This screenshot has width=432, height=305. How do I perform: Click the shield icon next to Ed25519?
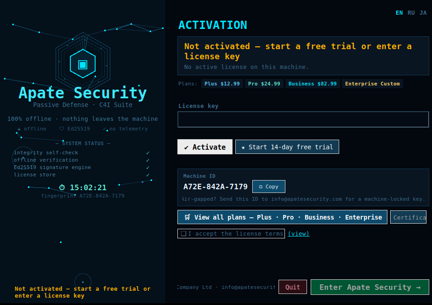pos(62,129)
